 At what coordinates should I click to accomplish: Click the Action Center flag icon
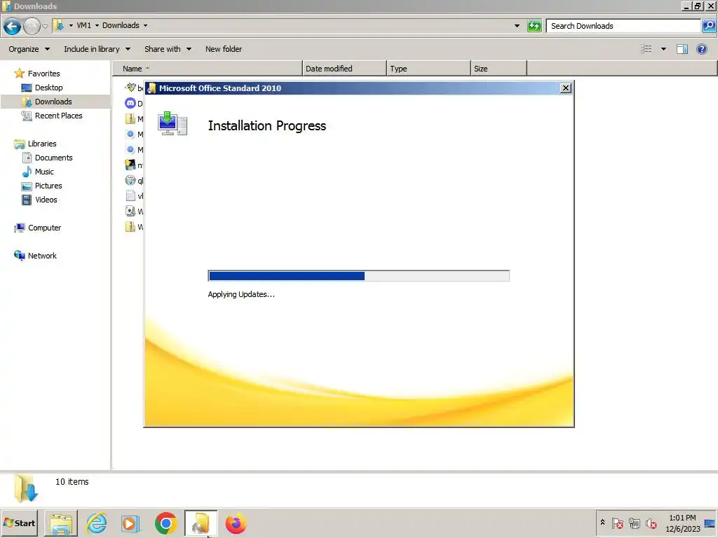coord(617,523)
